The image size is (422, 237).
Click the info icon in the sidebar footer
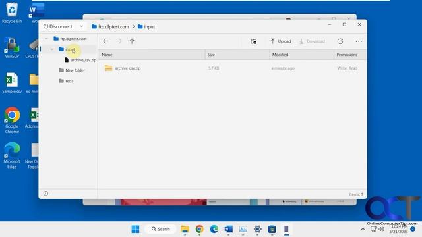(45, 194)
